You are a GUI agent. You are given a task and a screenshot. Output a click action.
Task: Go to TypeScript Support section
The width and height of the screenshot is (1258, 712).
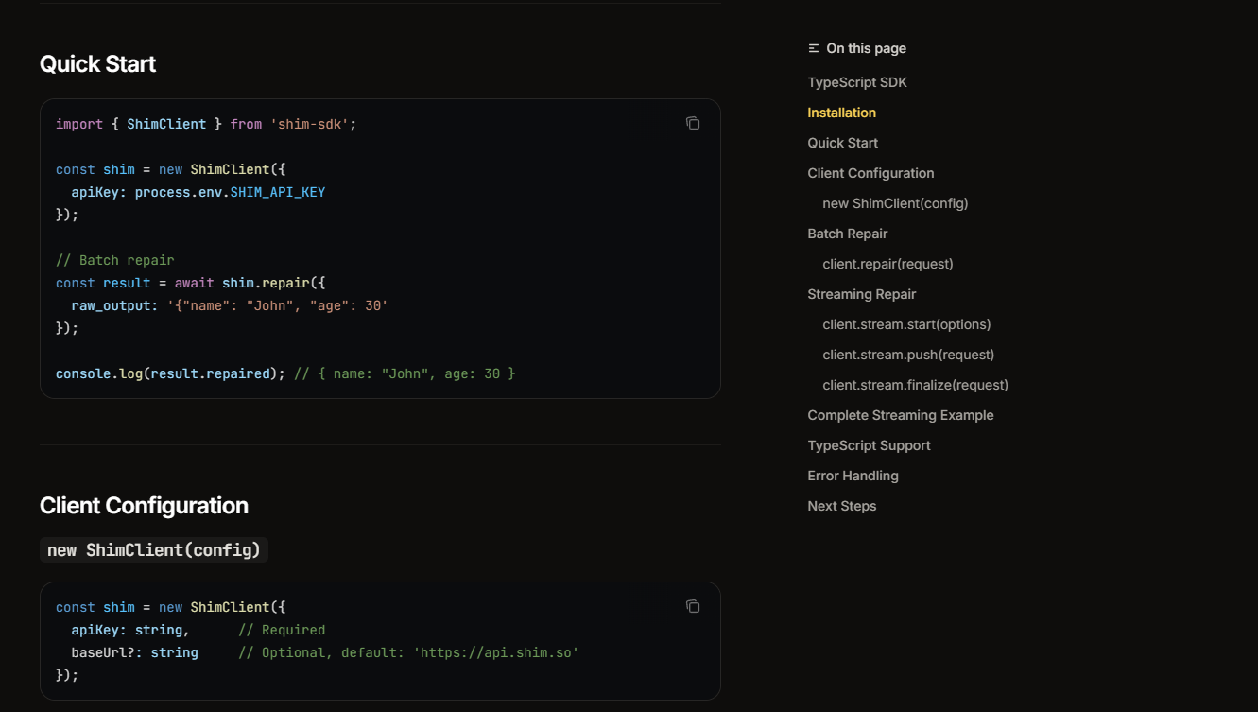(869, 445)
